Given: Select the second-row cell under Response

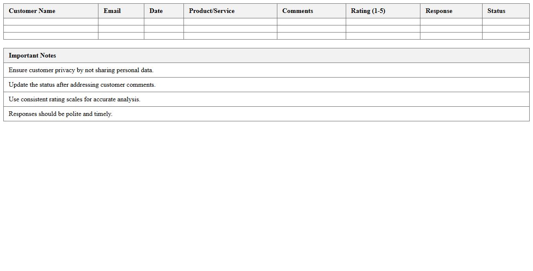Looking at the screenshot, I should pos(451,29).
